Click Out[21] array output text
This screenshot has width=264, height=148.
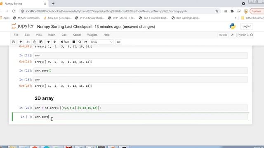(64, 62)
